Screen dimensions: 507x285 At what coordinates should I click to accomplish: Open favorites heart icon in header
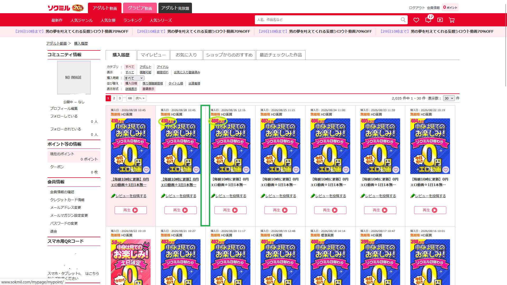(x=416, y=20)
